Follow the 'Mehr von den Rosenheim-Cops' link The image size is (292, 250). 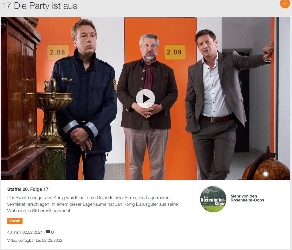247,198
